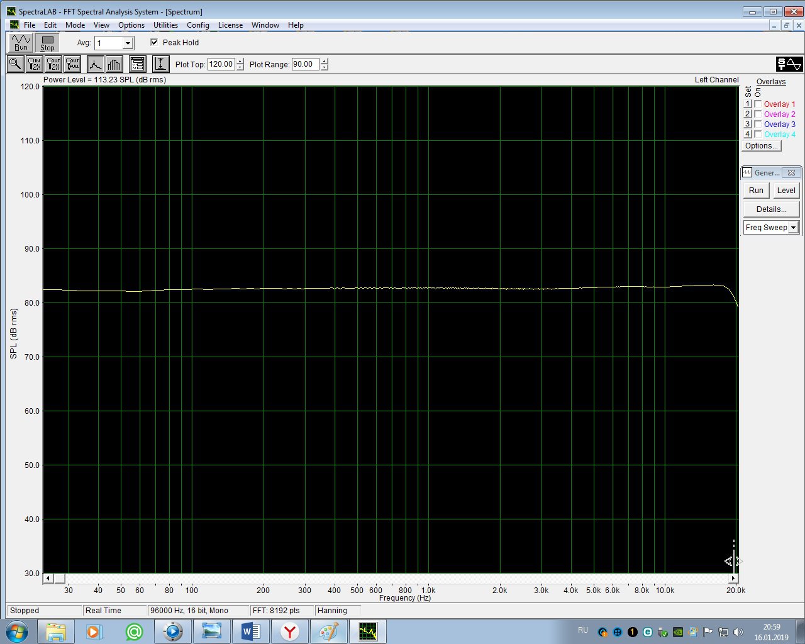This screenshot has width=805, height=644.
Task: Stop the analyzer with the Stop button
Action: pos(47,43)
